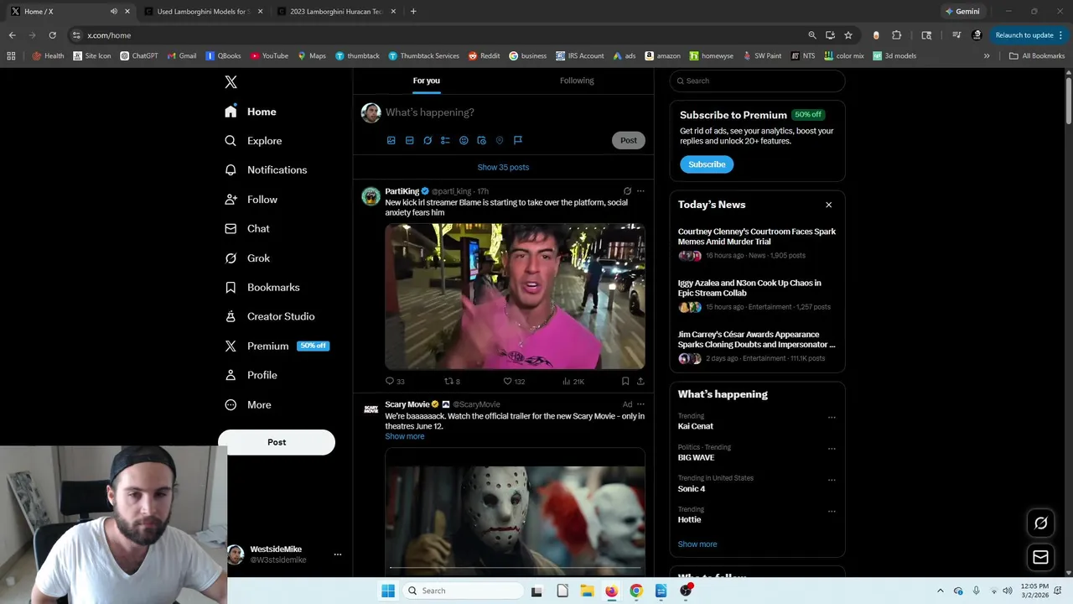Switch to Following tab
The height and width of the screenshot is (604, 1073).
577,81
